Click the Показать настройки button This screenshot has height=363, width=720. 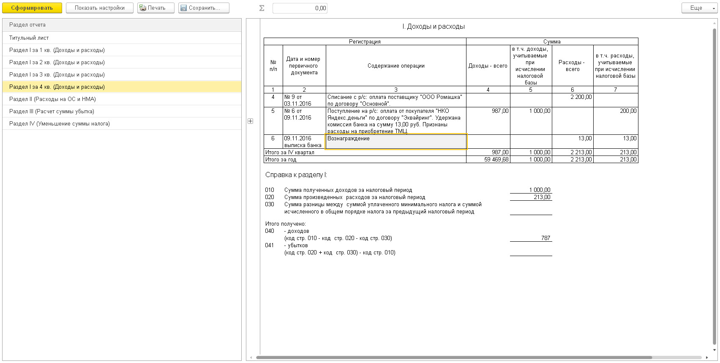100,8
